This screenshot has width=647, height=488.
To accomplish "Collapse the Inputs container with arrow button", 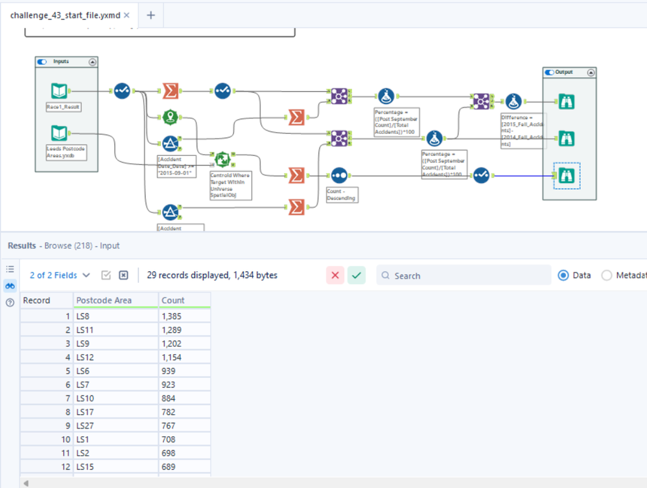I will (93, 61).
